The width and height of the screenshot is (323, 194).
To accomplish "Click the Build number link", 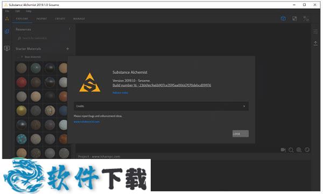I will click(161, 85).
